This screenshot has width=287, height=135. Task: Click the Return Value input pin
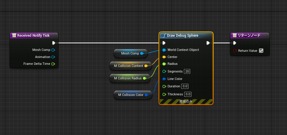[235, 51]
